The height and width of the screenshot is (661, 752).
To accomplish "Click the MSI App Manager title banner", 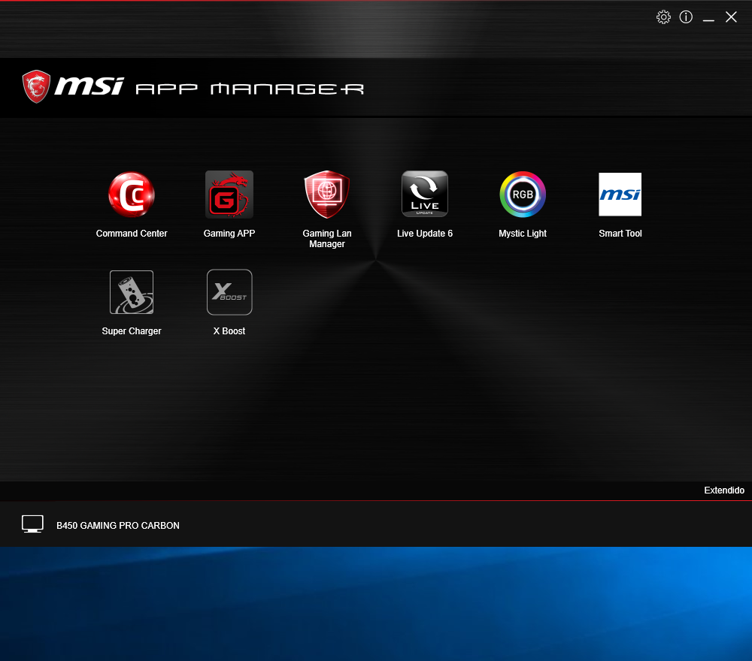I will [192, 86].
